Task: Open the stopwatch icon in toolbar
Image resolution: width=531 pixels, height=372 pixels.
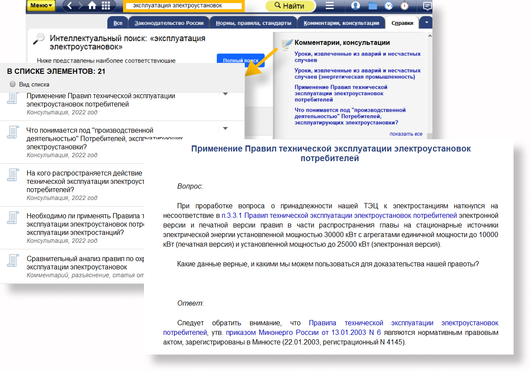Action: point(405,6)
